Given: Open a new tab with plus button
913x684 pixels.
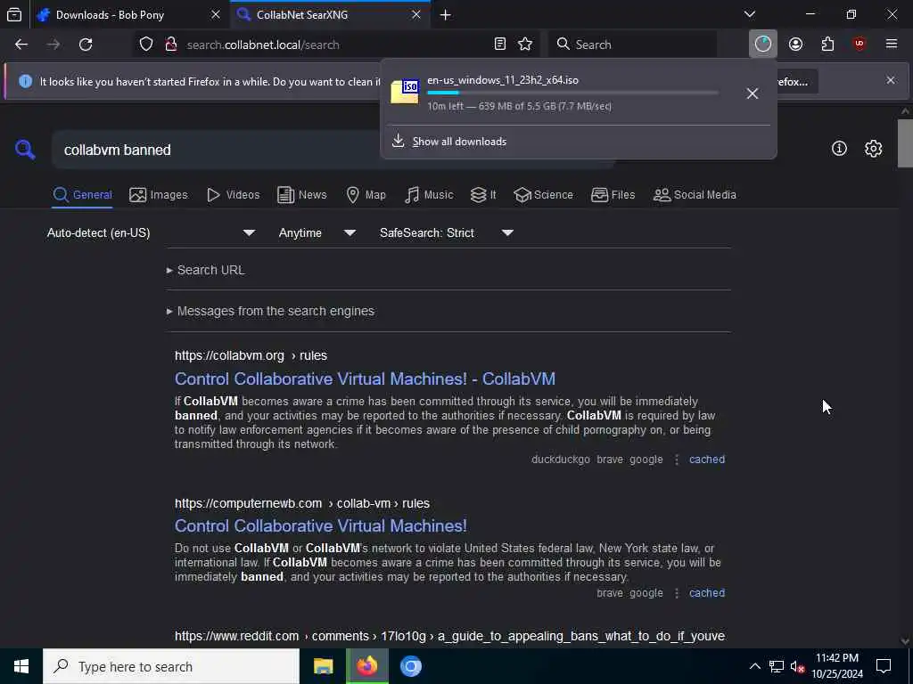Looking at the screenshot, I should click(x=446, y=15).
